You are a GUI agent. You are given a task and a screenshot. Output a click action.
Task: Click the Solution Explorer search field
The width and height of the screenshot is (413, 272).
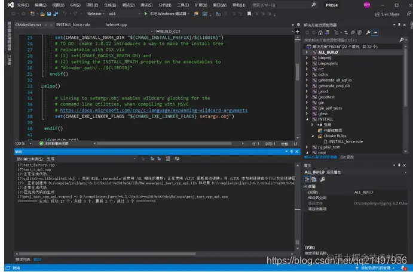coord(351,40)
